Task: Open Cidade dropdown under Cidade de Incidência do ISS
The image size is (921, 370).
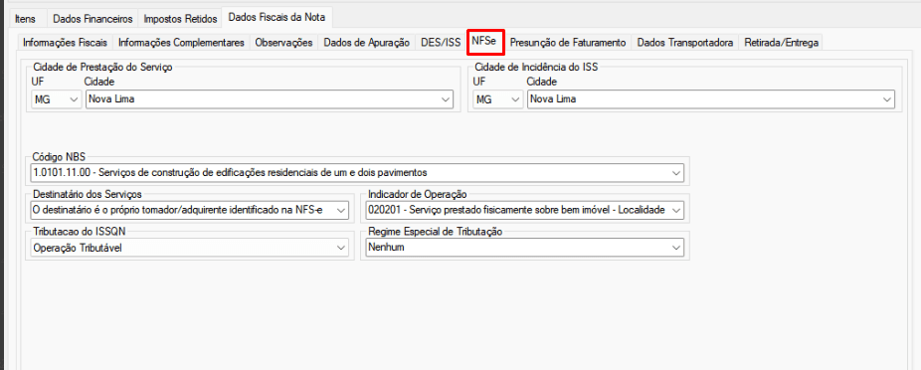Action: (x=711, y=99)
